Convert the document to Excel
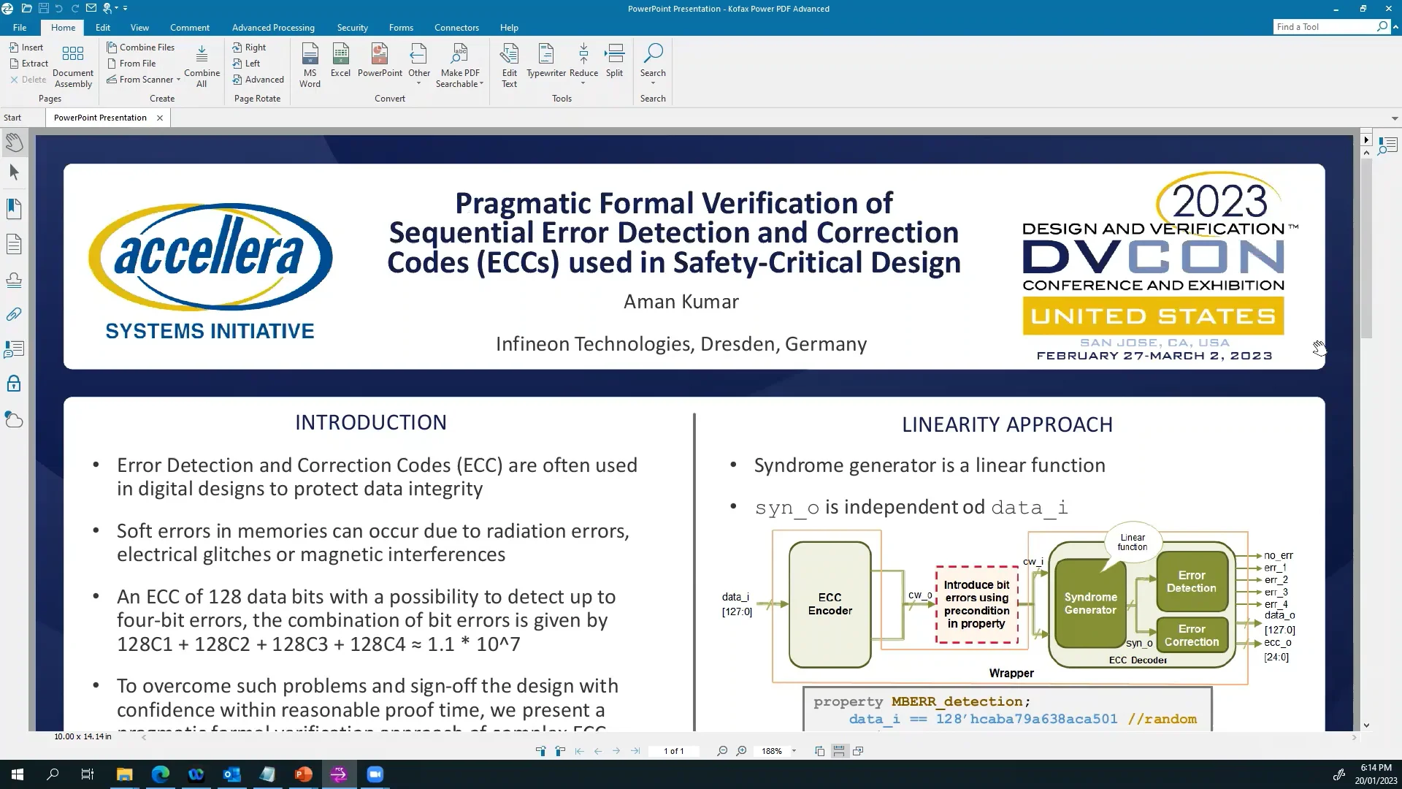Screen dimensions: 1402x789 point(340,64)
